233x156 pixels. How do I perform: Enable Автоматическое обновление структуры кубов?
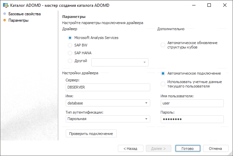click(x=163, y=45)
